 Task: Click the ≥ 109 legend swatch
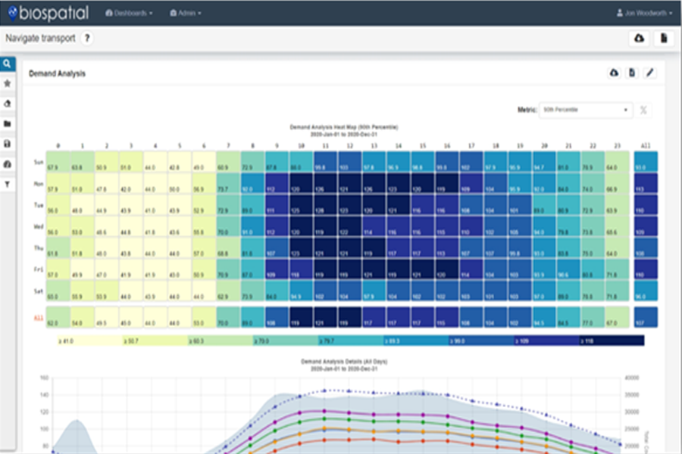pyautogui.click(x=546, y=340)
